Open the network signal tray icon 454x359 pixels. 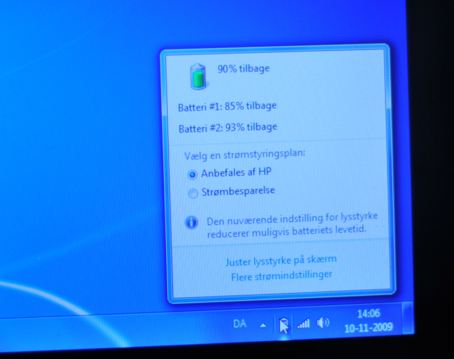[x=304, y=323]
